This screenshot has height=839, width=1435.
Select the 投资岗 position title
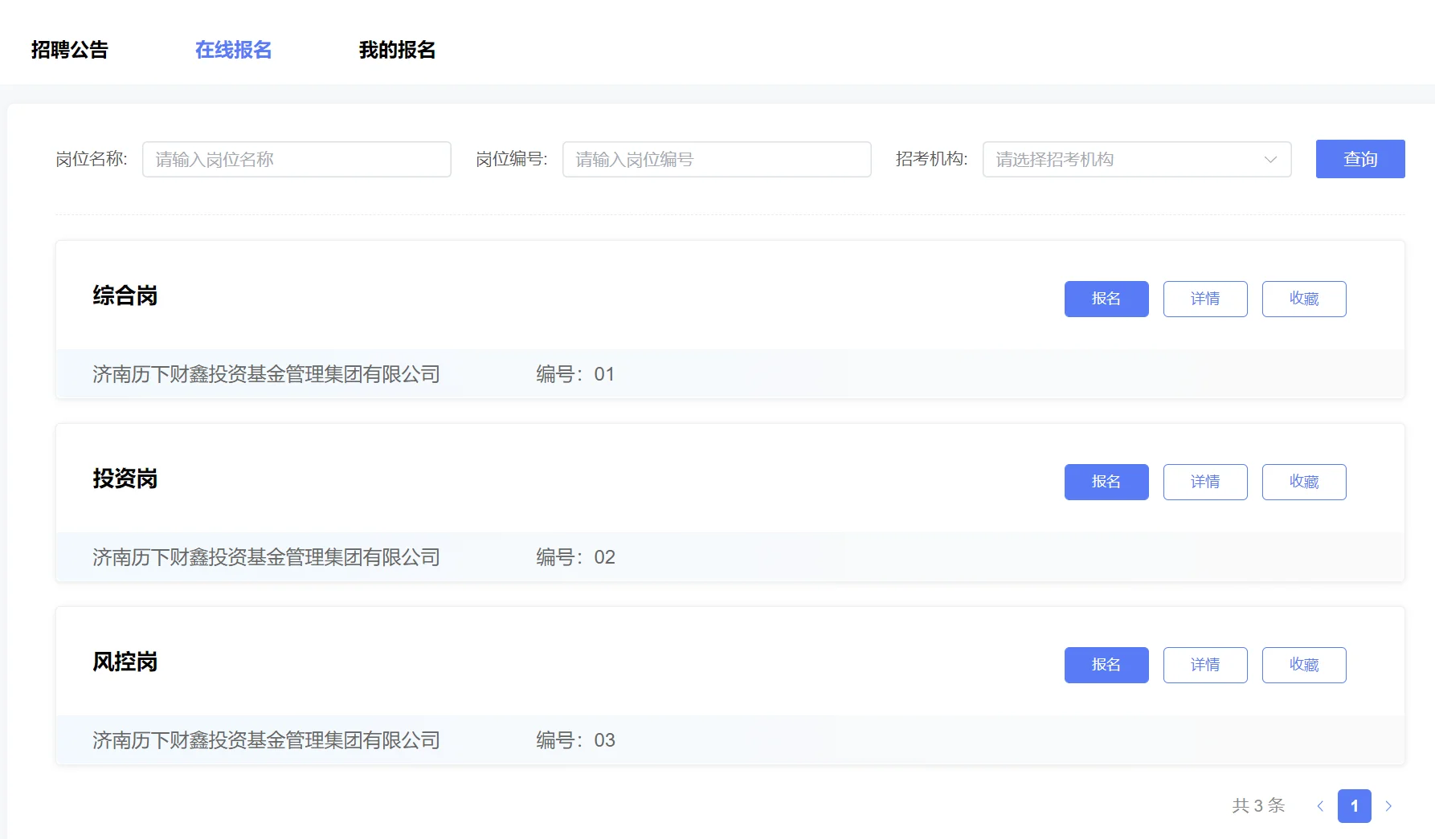click(125, 479)
